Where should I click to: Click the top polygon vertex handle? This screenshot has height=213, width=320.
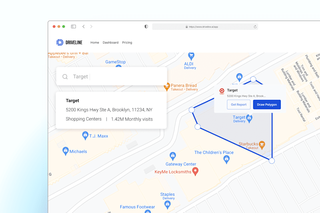tap(253, 79)
